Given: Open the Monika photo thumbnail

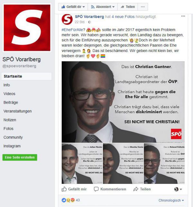Looking at the screenshot, I should click(x=123, y=164).
